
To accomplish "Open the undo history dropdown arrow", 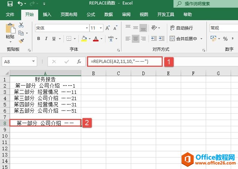I will [x=25, y=3].
